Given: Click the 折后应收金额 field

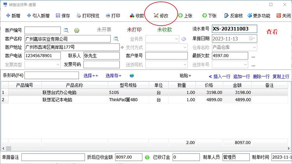Looking at the screenshot, I should point(129,157).
